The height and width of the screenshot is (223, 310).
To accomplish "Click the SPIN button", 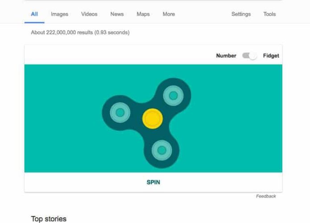I will pos(153,182).
